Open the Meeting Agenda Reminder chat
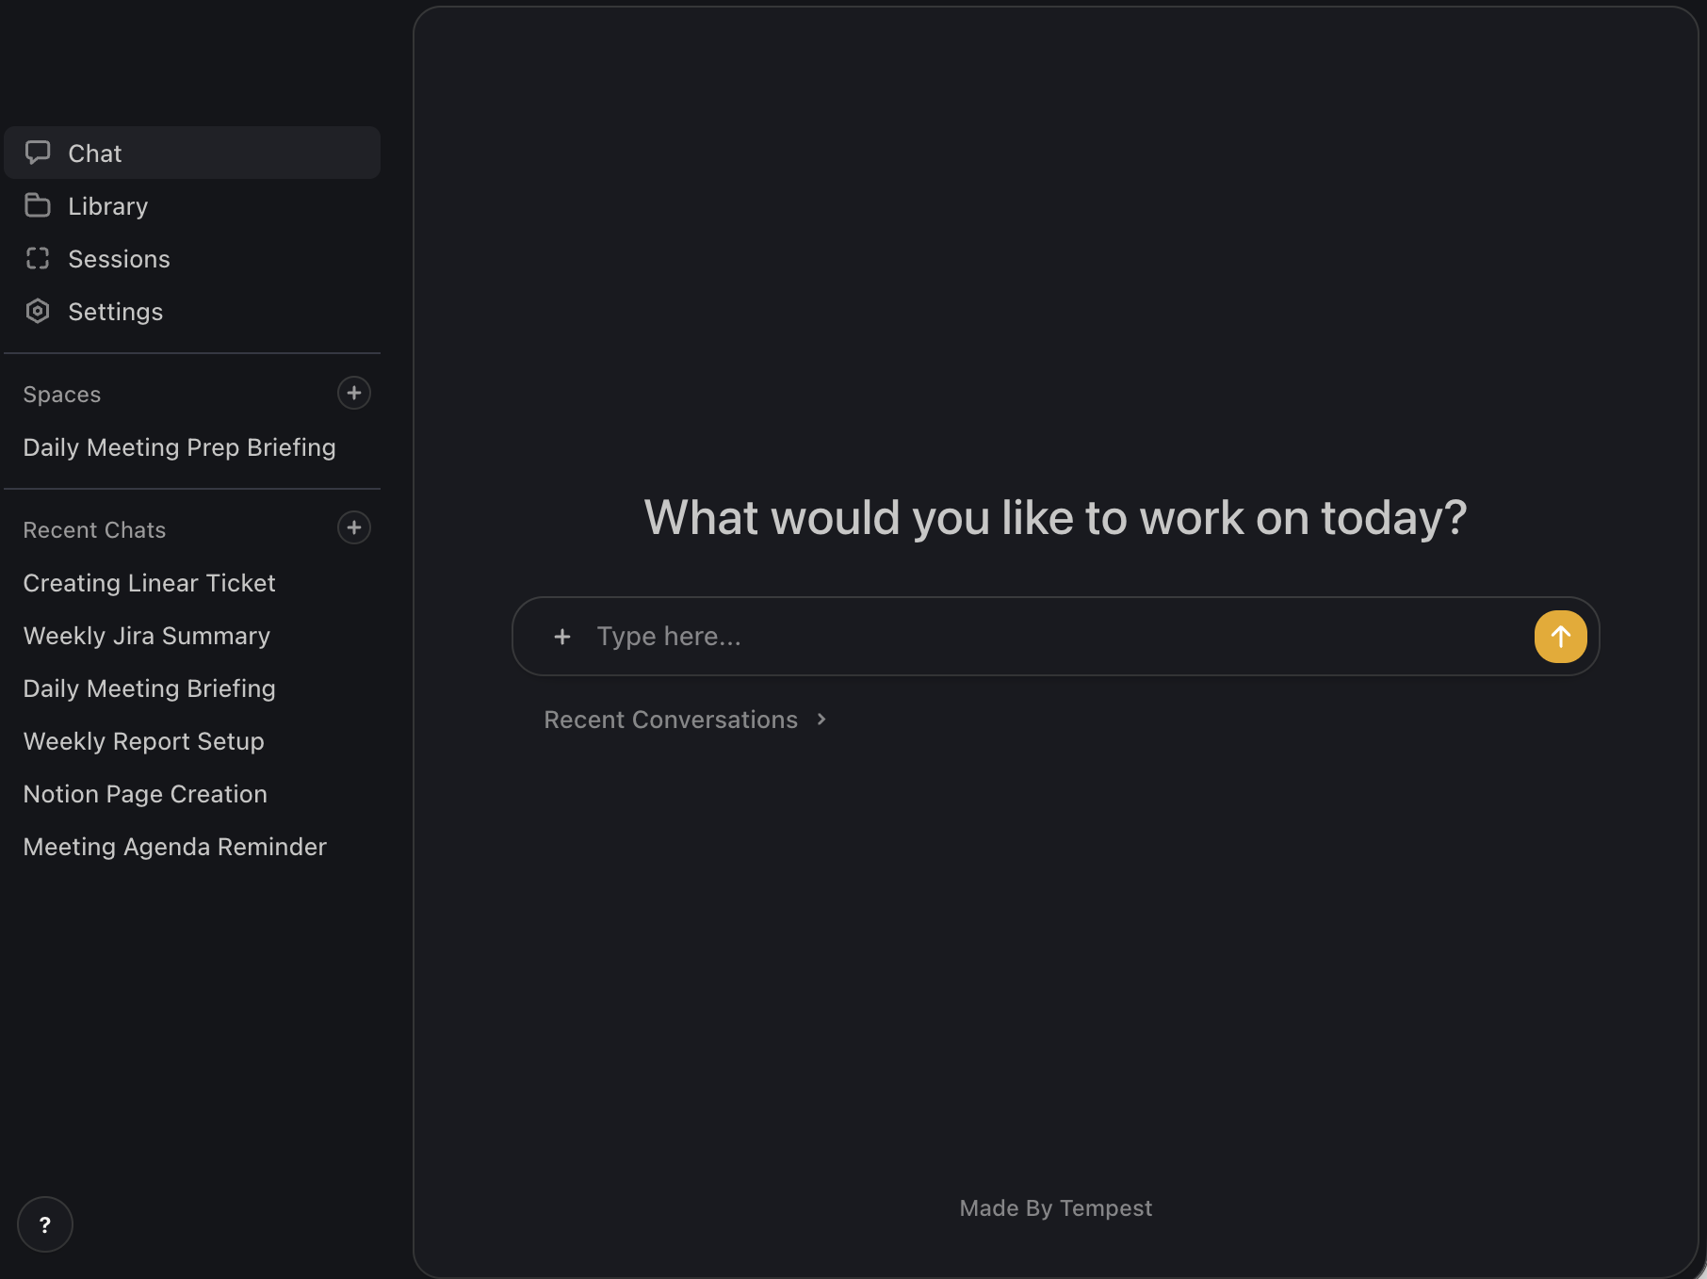The image size is (1707, 1279). pos(174,846)
